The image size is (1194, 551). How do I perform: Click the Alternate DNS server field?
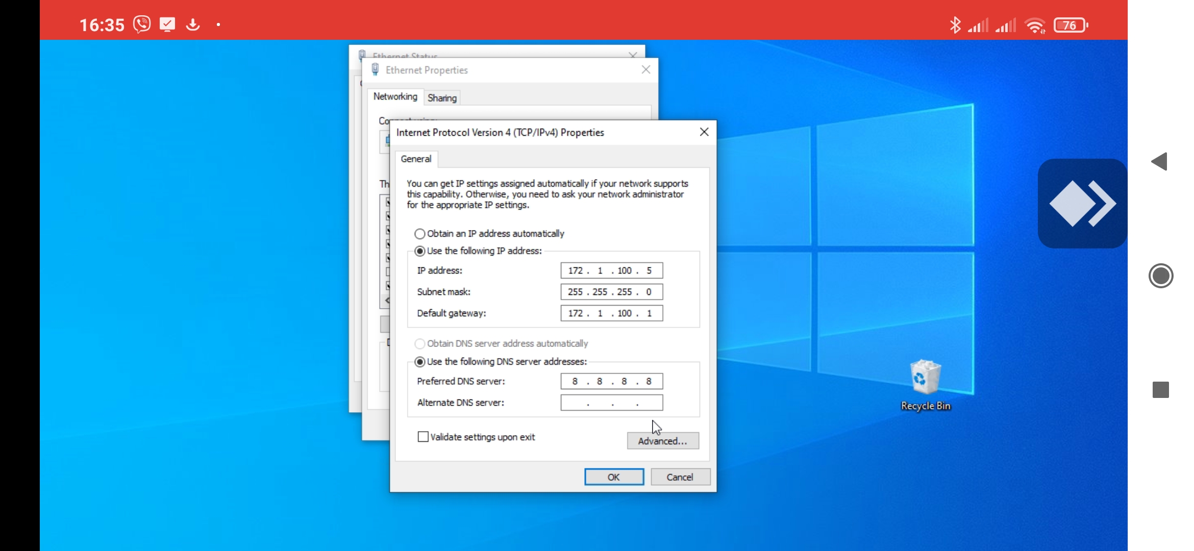click(x=611, y=403)
